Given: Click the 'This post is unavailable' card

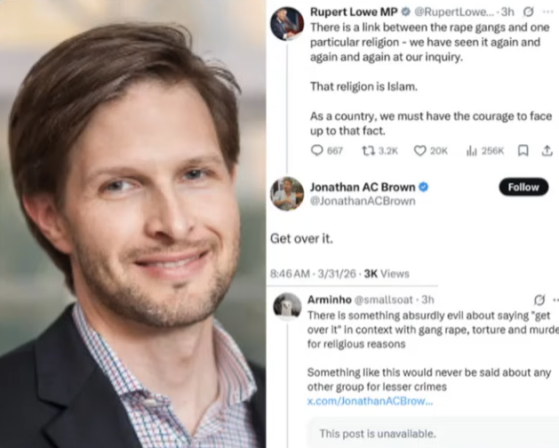Looking at the screenshot, I should (x=433, y=432).
